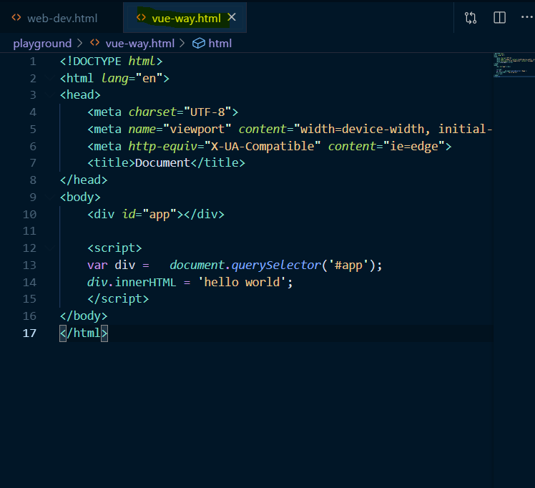535x488 pixels.
Task: Click line number 17 in gutter
Action: (x=29, y=333)
